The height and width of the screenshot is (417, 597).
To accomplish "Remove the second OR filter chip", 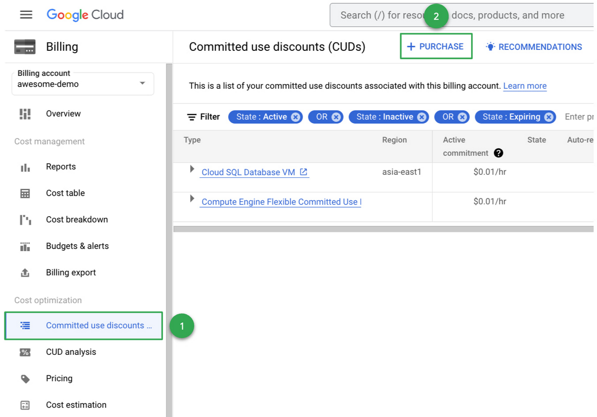I will (x=462, y=117).
